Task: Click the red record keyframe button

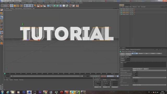Action: (102, 76)
